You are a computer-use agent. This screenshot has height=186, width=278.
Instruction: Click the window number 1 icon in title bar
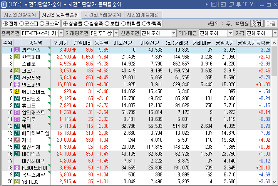coord(4,5)
